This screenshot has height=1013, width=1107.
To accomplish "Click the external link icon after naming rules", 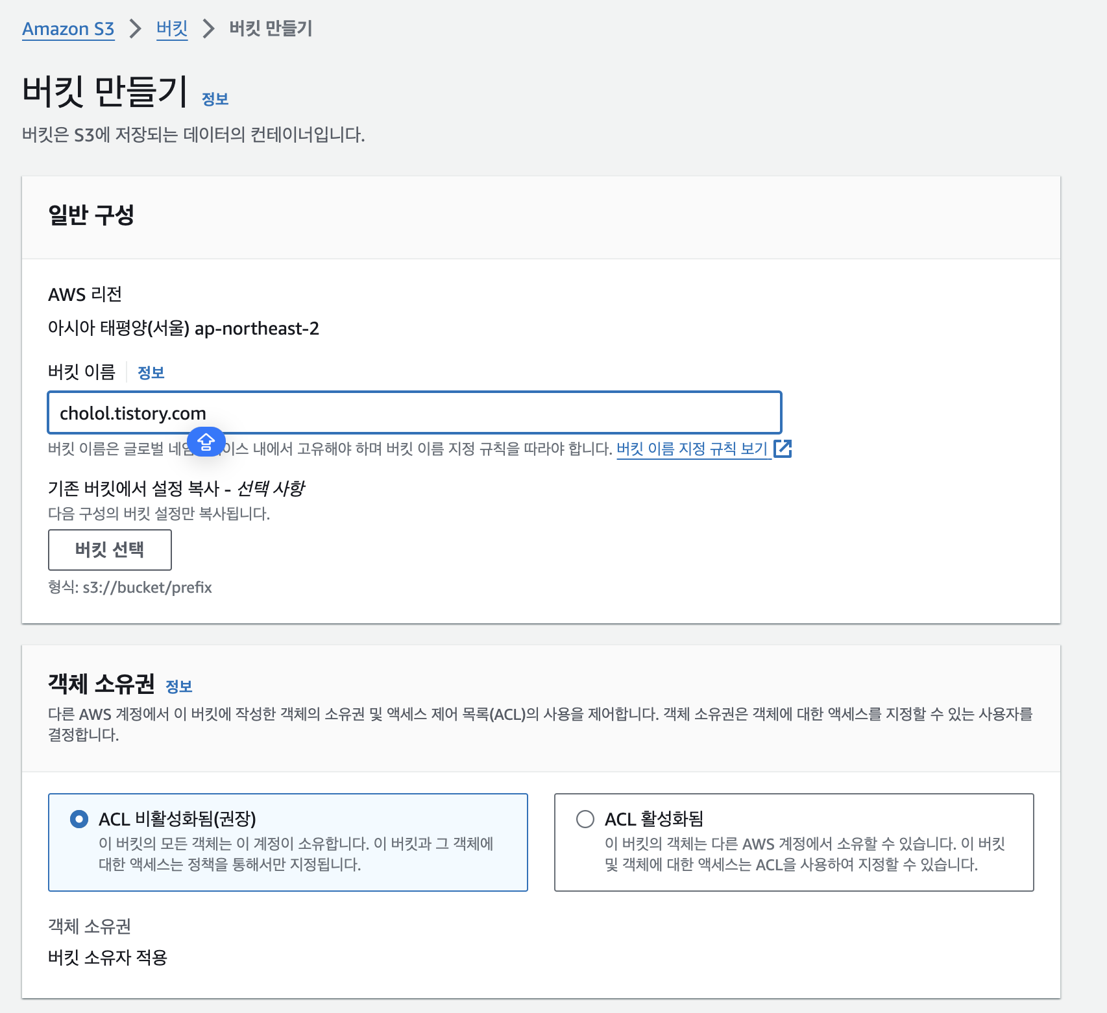I will point(783,448).
